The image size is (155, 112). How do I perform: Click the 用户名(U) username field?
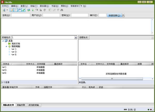coord(51,15)
